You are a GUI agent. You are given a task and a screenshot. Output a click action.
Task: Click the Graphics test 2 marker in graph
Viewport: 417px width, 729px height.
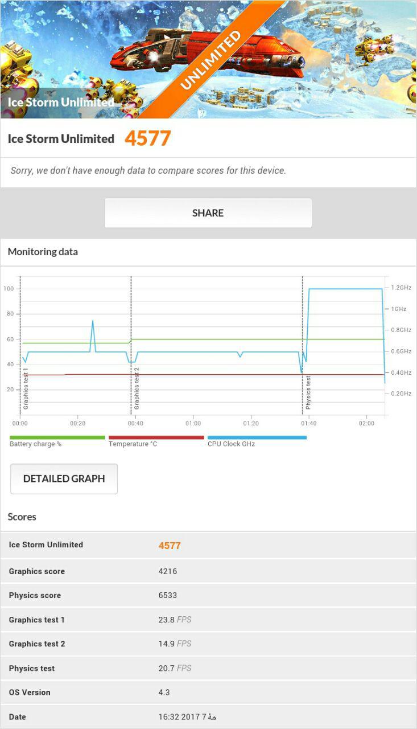[x=137, y=388]
